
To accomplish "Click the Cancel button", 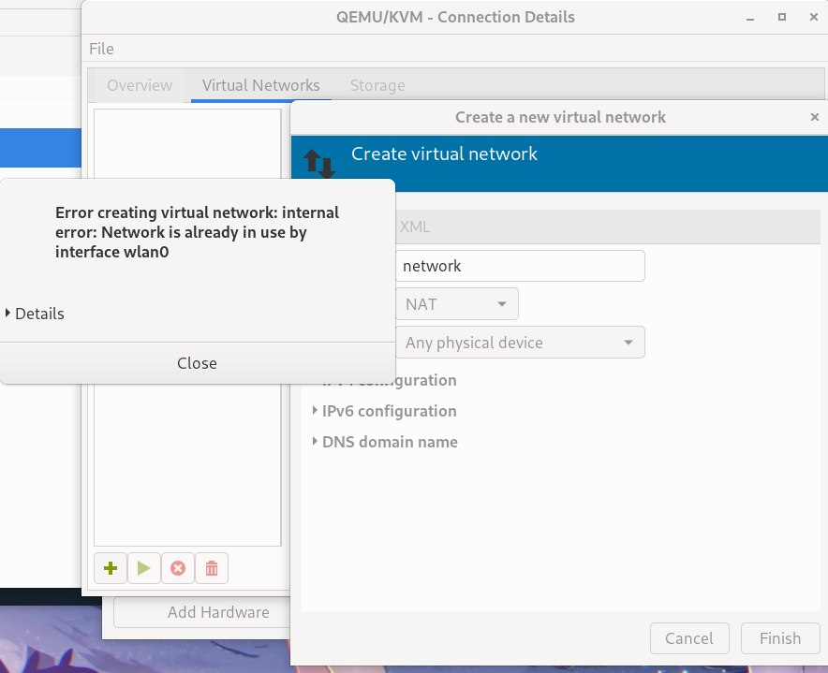I will pos(689,638).
